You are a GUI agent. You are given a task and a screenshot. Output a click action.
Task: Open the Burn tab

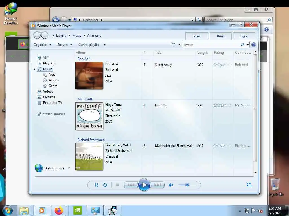point(220,36)
